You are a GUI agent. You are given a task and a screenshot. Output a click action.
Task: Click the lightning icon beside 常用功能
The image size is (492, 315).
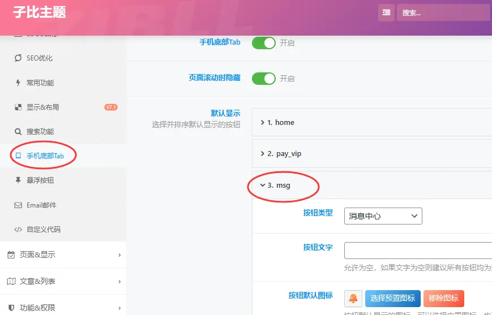18,83
